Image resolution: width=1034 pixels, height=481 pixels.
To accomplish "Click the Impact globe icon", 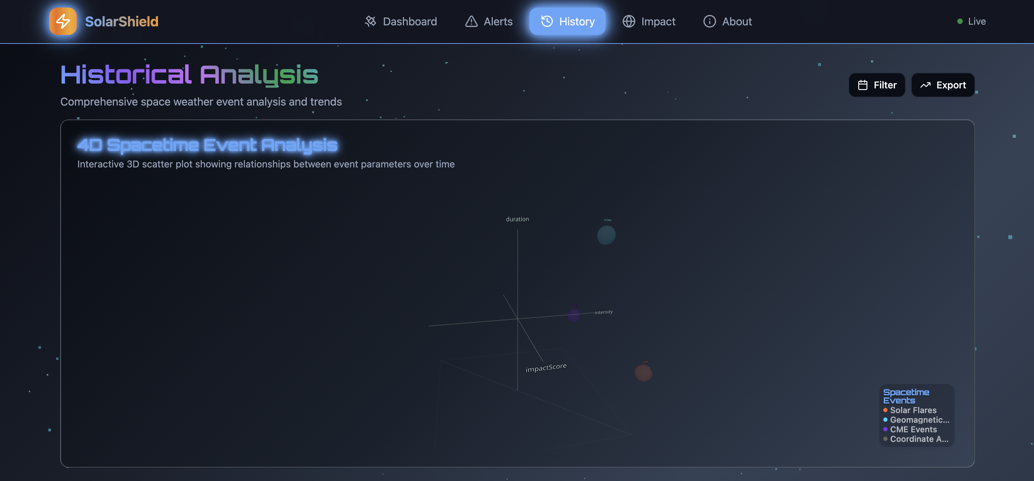I will tap(629, 21).
